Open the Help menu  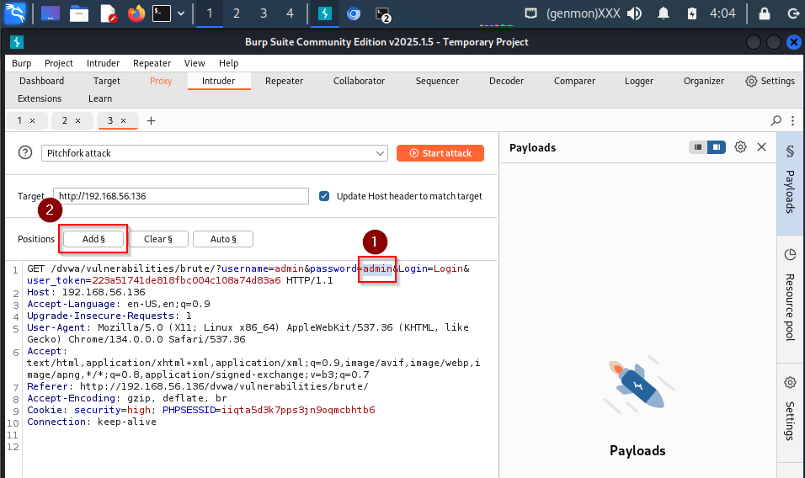tap(228, 63)
